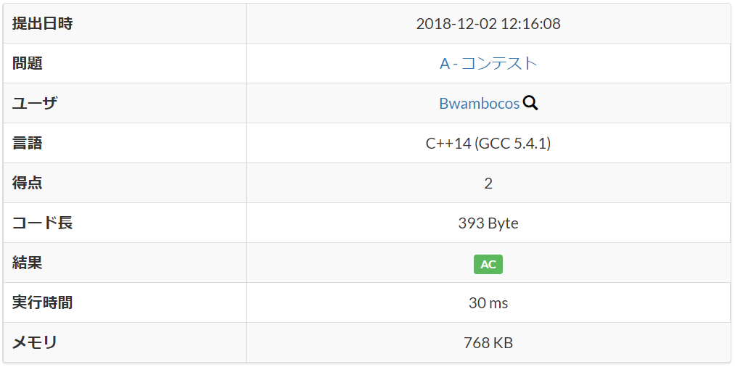The height and width of the screenshot is (367, 735).
Task: Click the 問題 row label
Action: click(28, 63)
